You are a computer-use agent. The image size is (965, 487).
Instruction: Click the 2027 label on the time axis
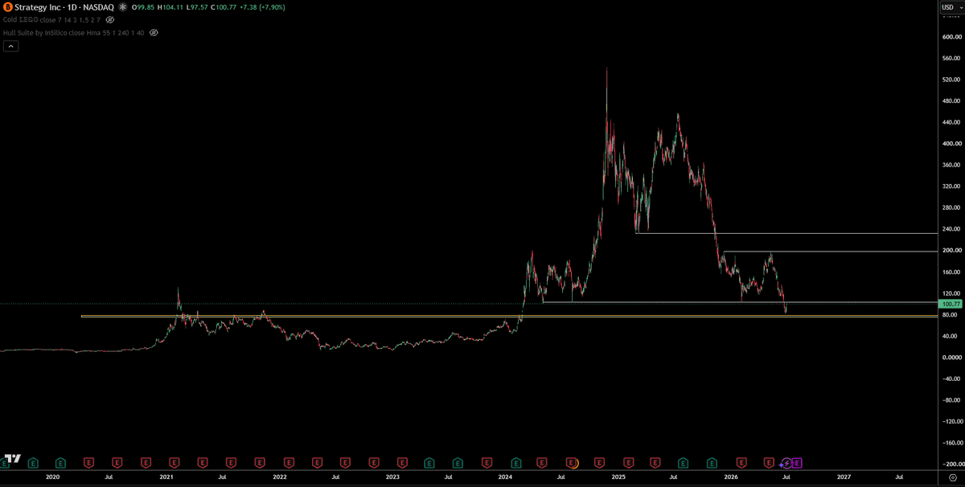[844, 477]
